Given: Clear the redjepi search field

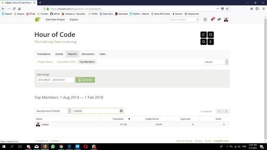Looking at the screenshot, I should pos(121,111).
